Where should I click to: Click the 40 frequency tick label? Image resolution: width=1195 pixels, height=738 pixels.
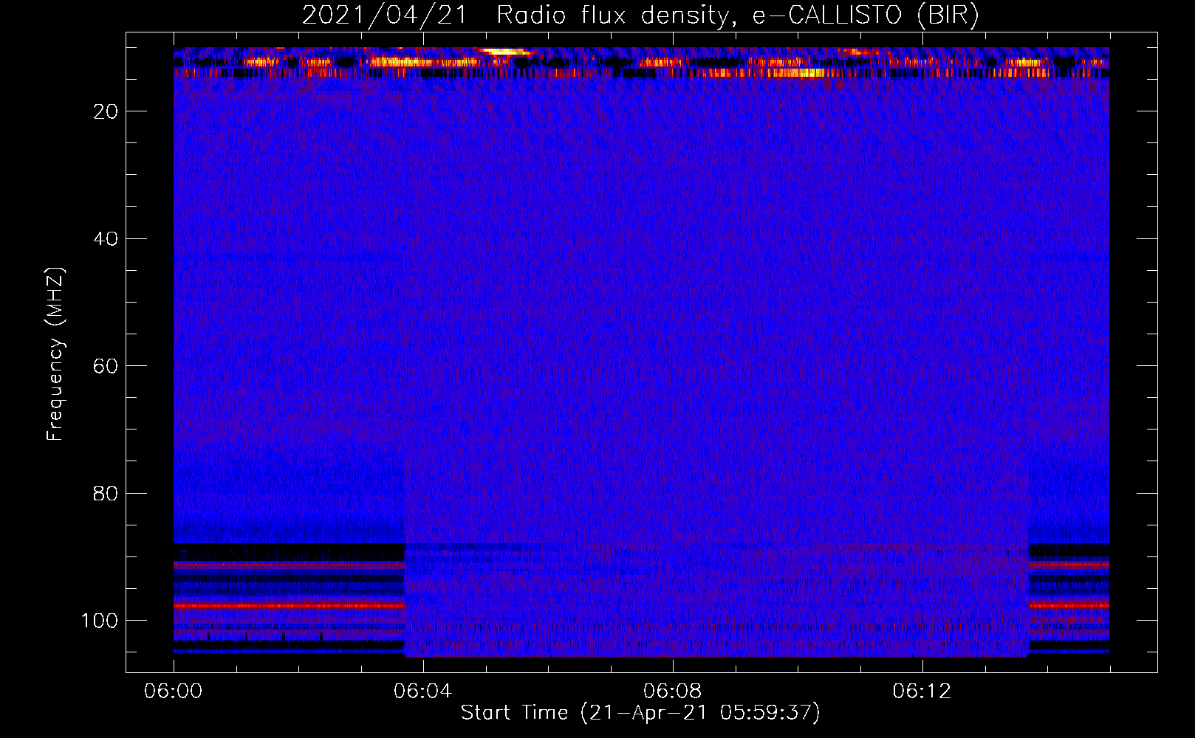click(106, 238)
